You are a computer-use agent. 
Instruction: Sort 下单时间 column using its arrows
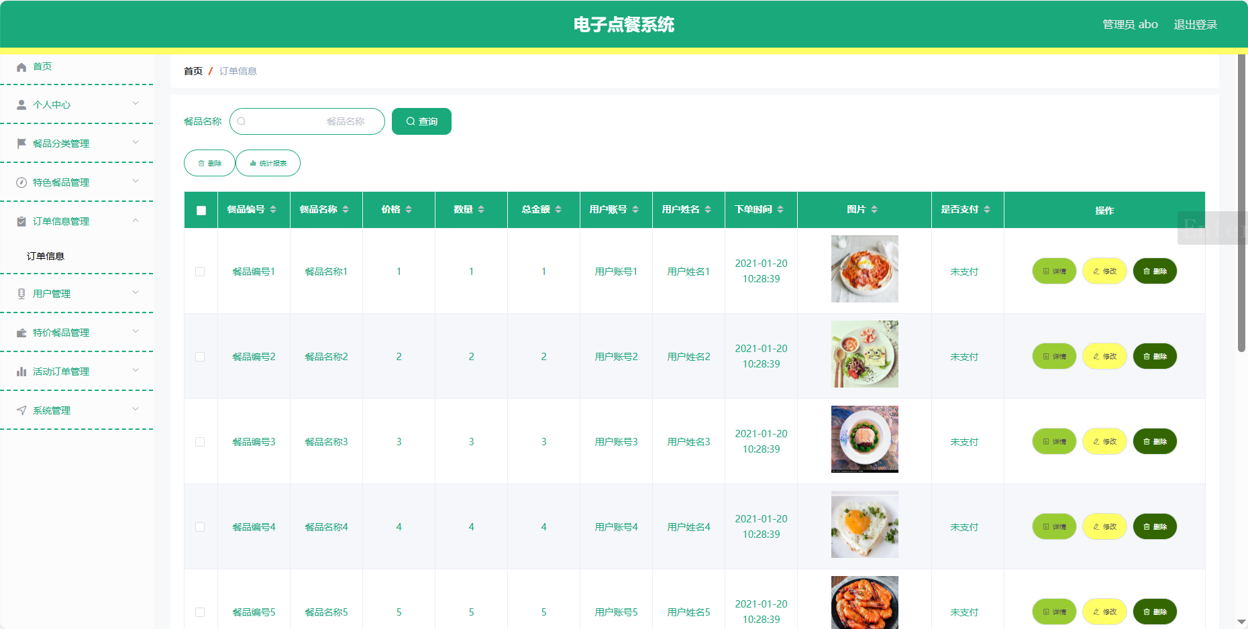780,210
